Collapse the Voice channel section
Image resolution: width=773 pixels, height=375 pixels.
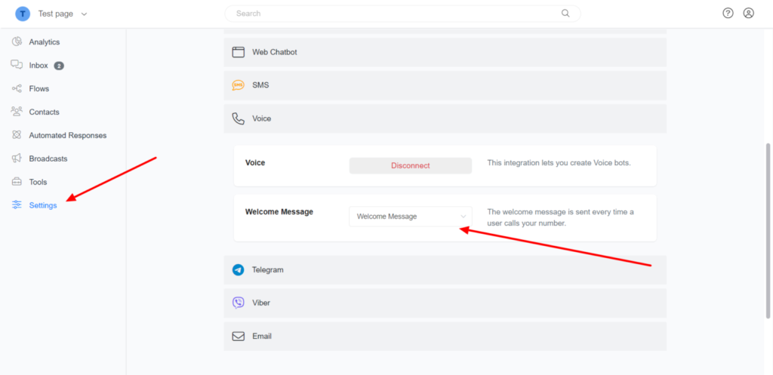pyautogui.click(x=445, y=118)
